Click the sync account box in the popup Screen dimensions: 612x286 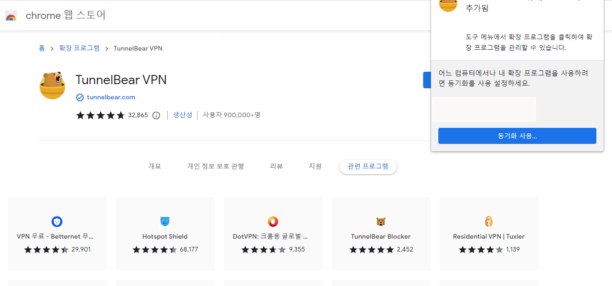(484, 109)
